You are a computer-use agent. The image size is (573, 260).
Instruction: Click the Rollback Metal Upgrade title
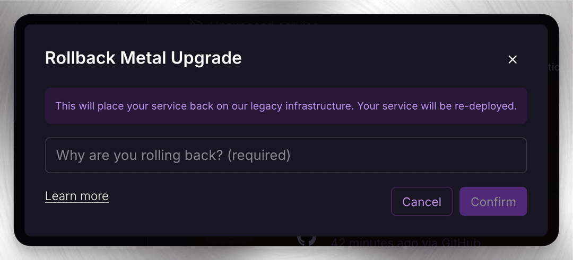click(x=143, y=58)
